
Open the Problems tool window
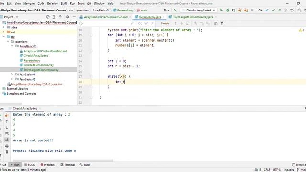48,165
